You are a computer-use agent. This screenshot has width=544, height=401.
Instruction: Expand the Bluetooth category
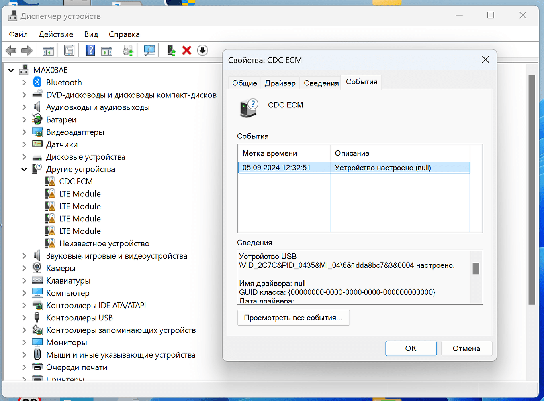click(x=24, y=83)
